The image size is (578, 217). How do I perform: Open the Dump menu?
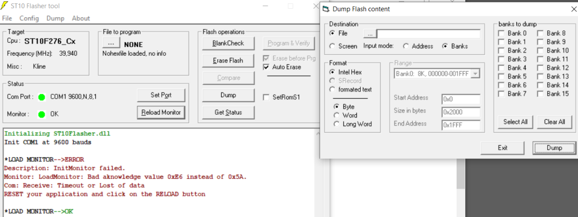pyautogui.click(x=55, y=18)
